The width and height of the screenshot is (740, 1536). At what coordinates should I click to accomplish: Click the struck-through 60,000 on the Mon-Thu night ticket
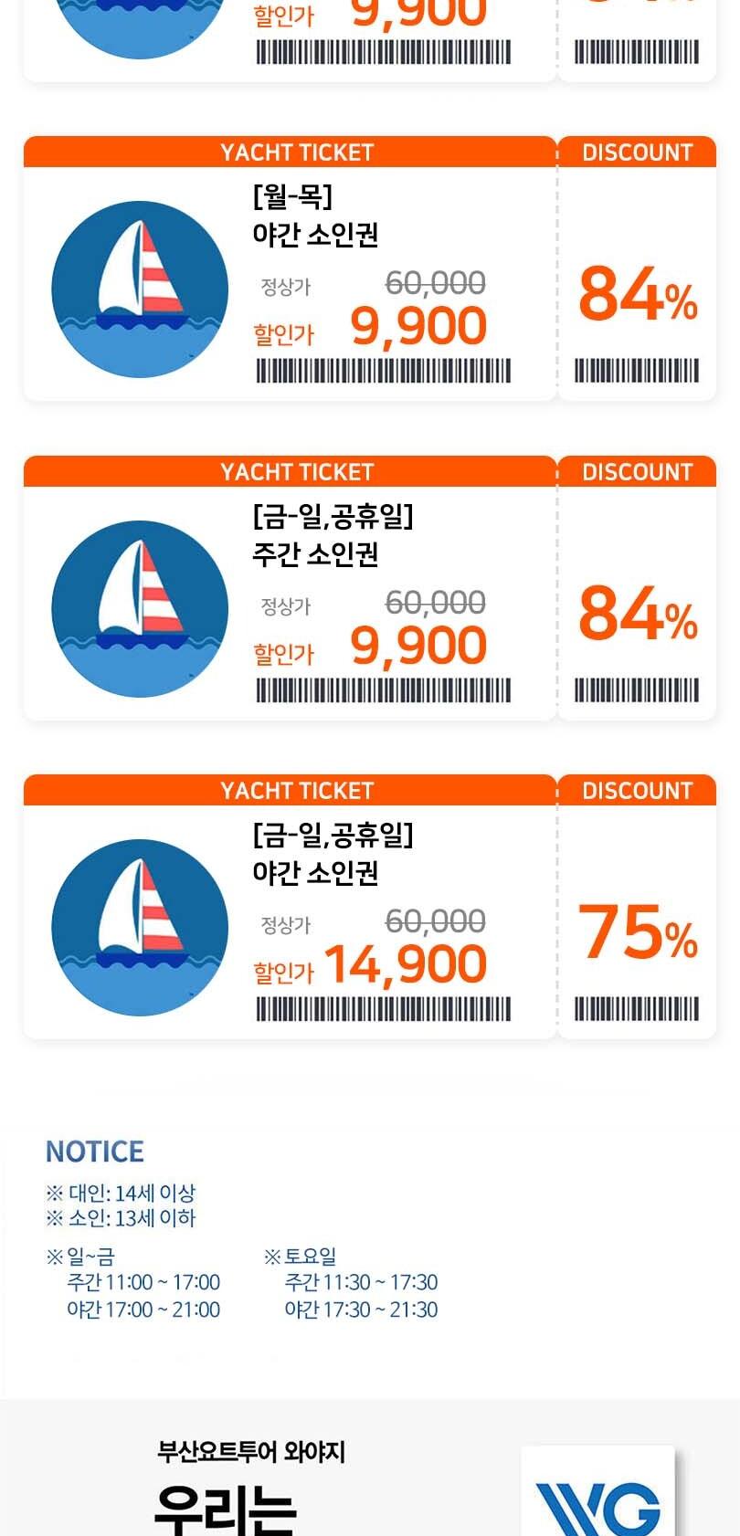(x=435, y=284)
